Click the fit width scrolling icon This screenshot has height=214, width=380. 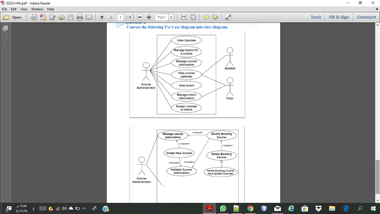tap(184, 17)
